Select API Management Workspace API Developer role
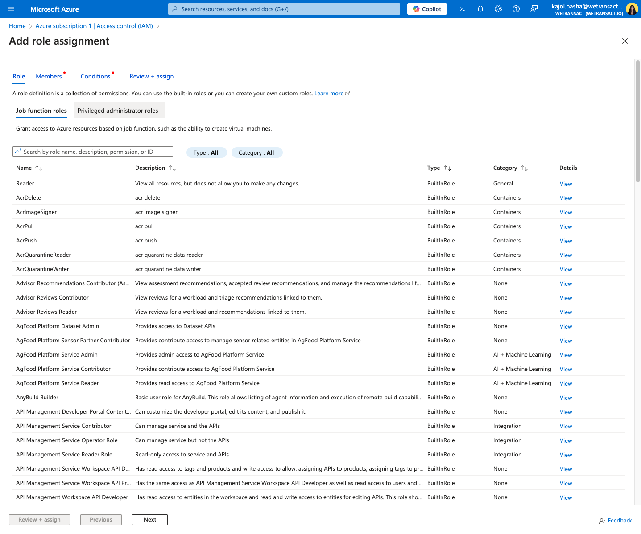Screen dimensions: 641x534 pyautogui.click(x=319, y=497)
